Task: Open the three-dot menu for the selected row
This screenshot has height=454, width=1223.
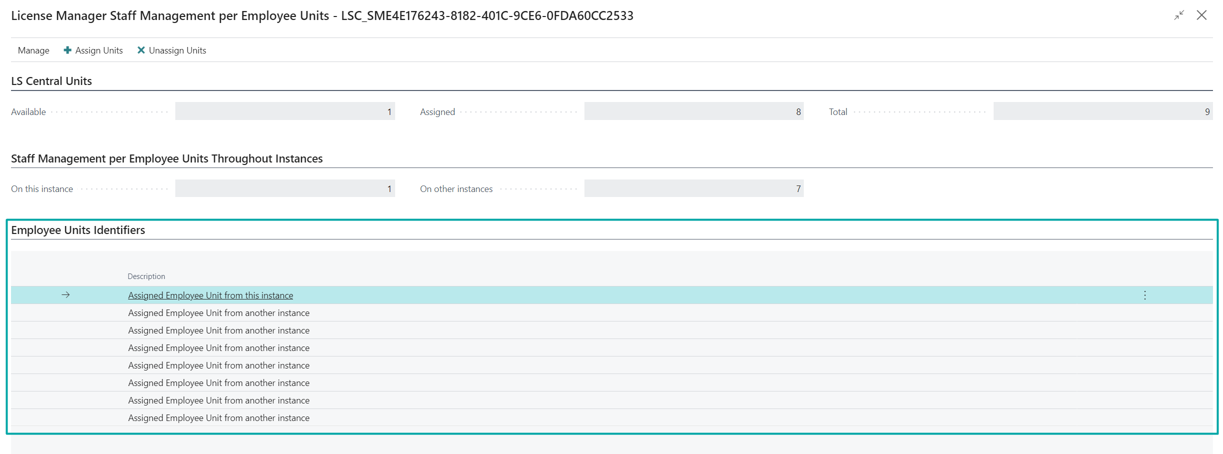Action: (x=1145, y=295)
